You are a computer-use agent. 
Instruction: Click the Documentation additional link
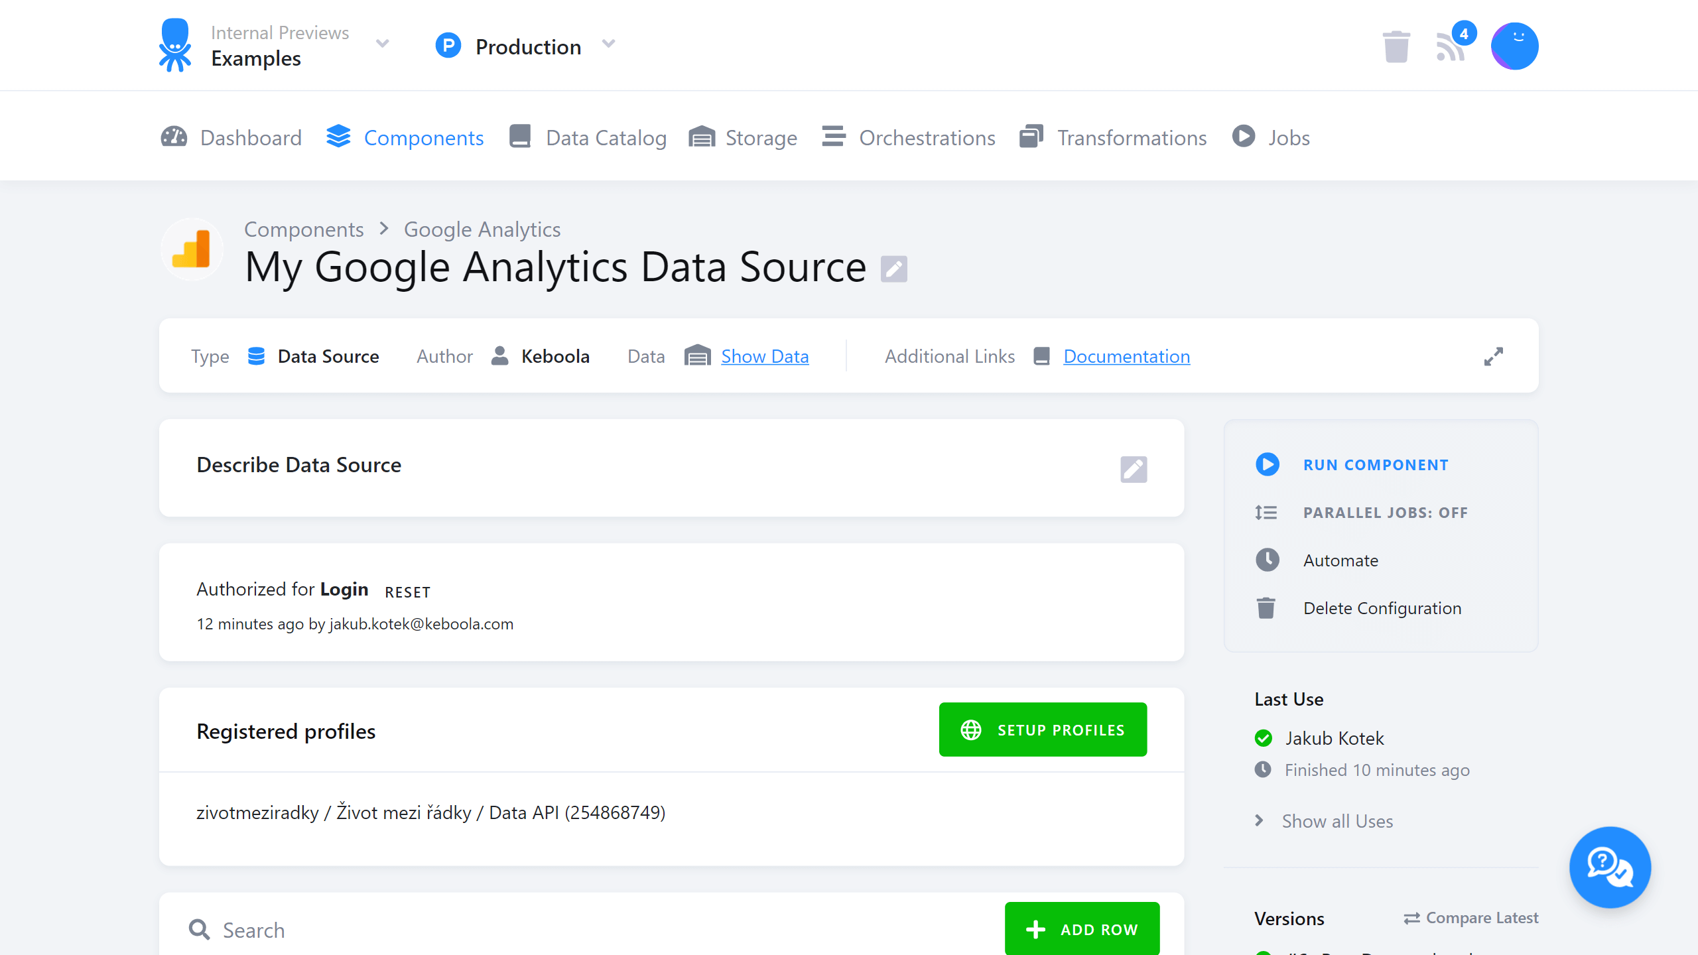pyautogui.click(x=1126, y=355)
